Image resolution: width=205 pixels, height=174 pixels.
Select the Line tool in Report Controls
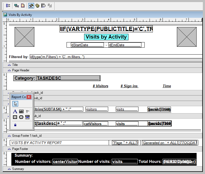pos(28,111)
